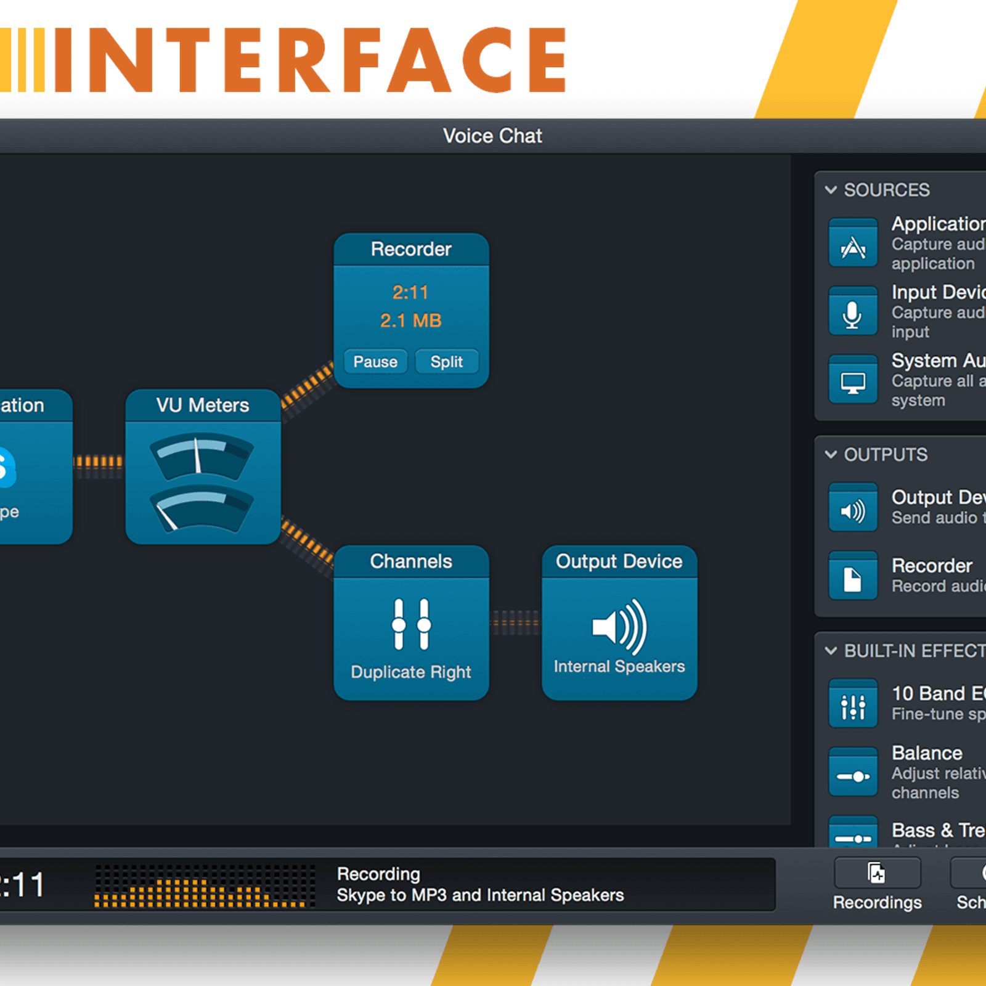Click the status bar level meter

coord(205,886)
